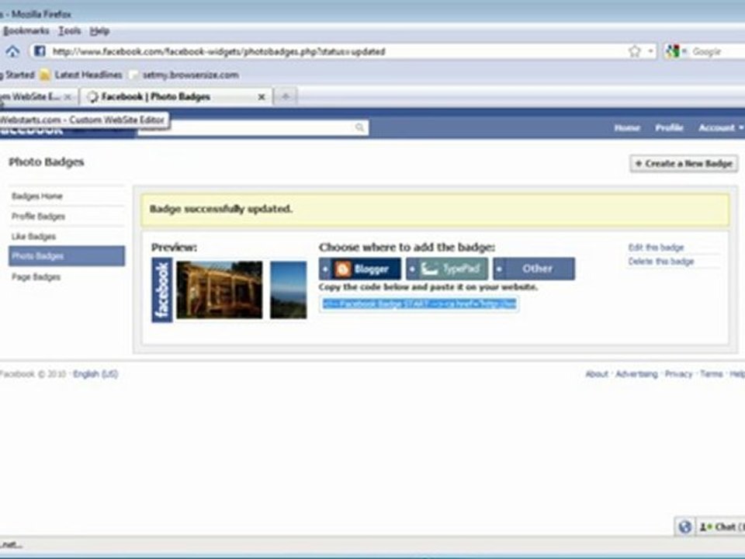The height and width of the screenshot is (559, 745).
Task: Click the Firefox Home toolbar icon
Action: click(x=13, y=51)
